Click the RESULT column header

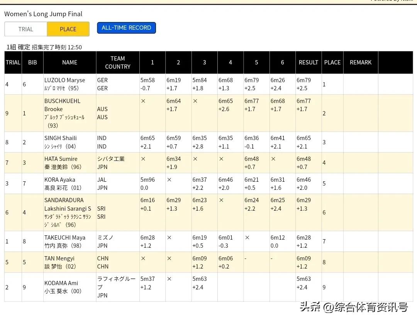[308, 62]
